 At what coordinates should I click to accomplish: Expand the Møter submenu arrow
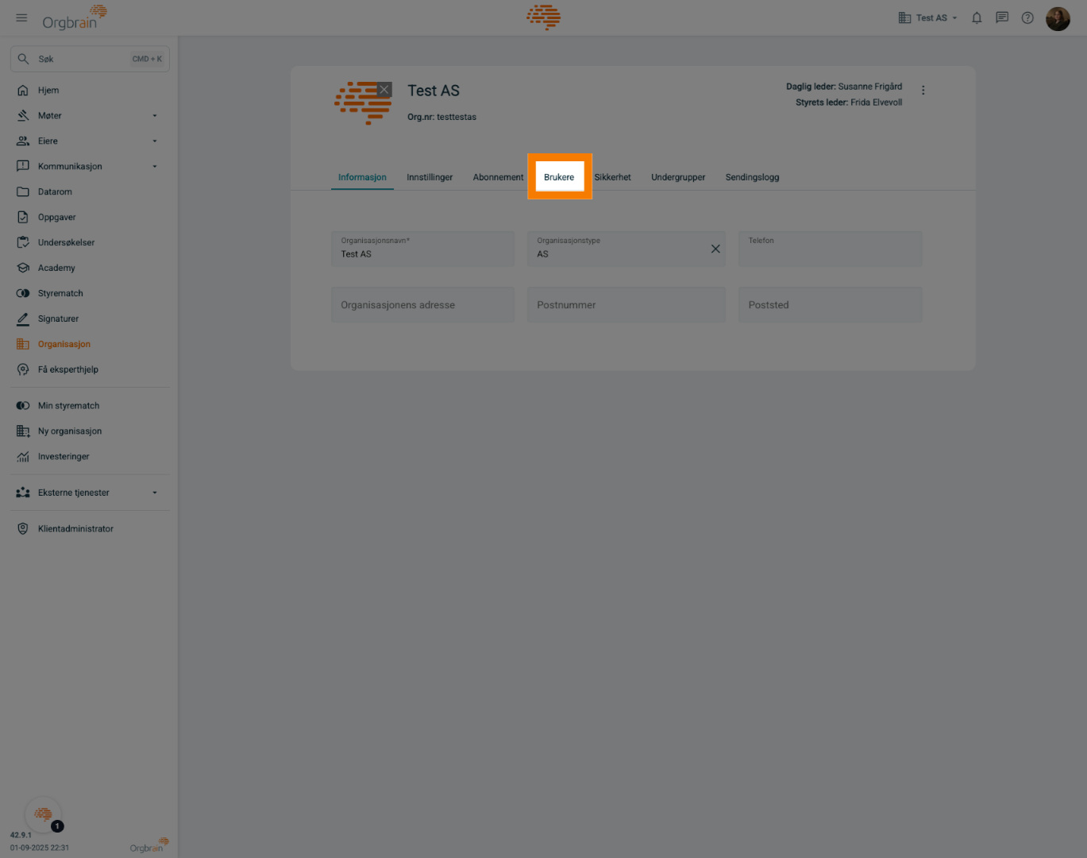[x=155, y=116]
